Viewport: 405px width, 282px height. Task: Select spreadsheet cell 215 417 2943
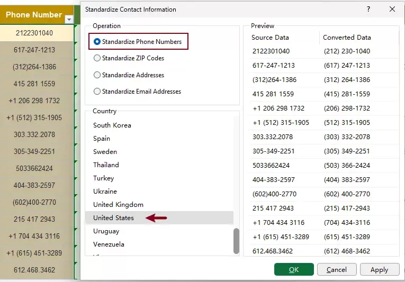point(37,219)
